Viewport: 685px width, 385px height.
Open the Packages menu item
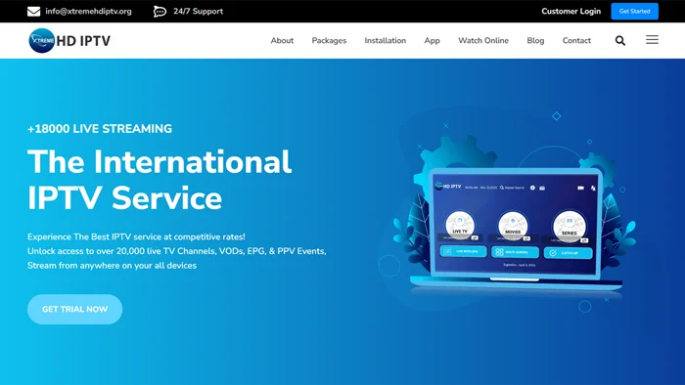[329, 40]
